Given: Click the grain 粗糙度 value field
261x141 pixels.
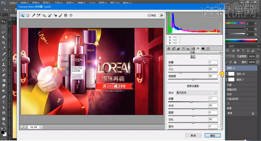Looking at the screenshot, I should click(x=213, y=76).
